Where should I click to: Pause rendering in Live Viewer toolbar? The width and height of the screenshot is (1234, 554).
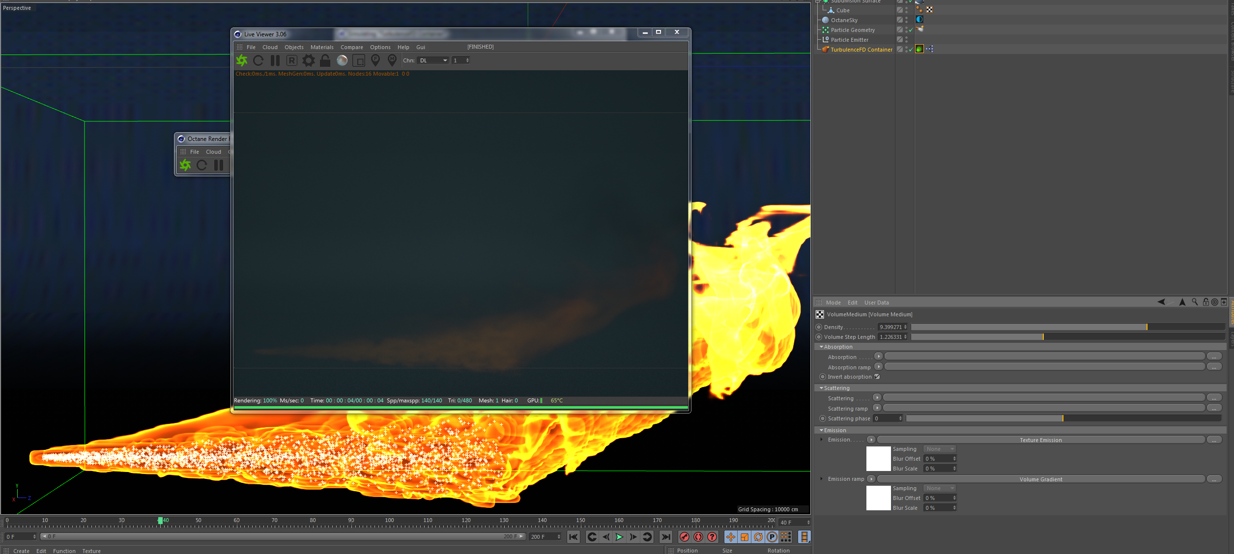pos(275,60)
